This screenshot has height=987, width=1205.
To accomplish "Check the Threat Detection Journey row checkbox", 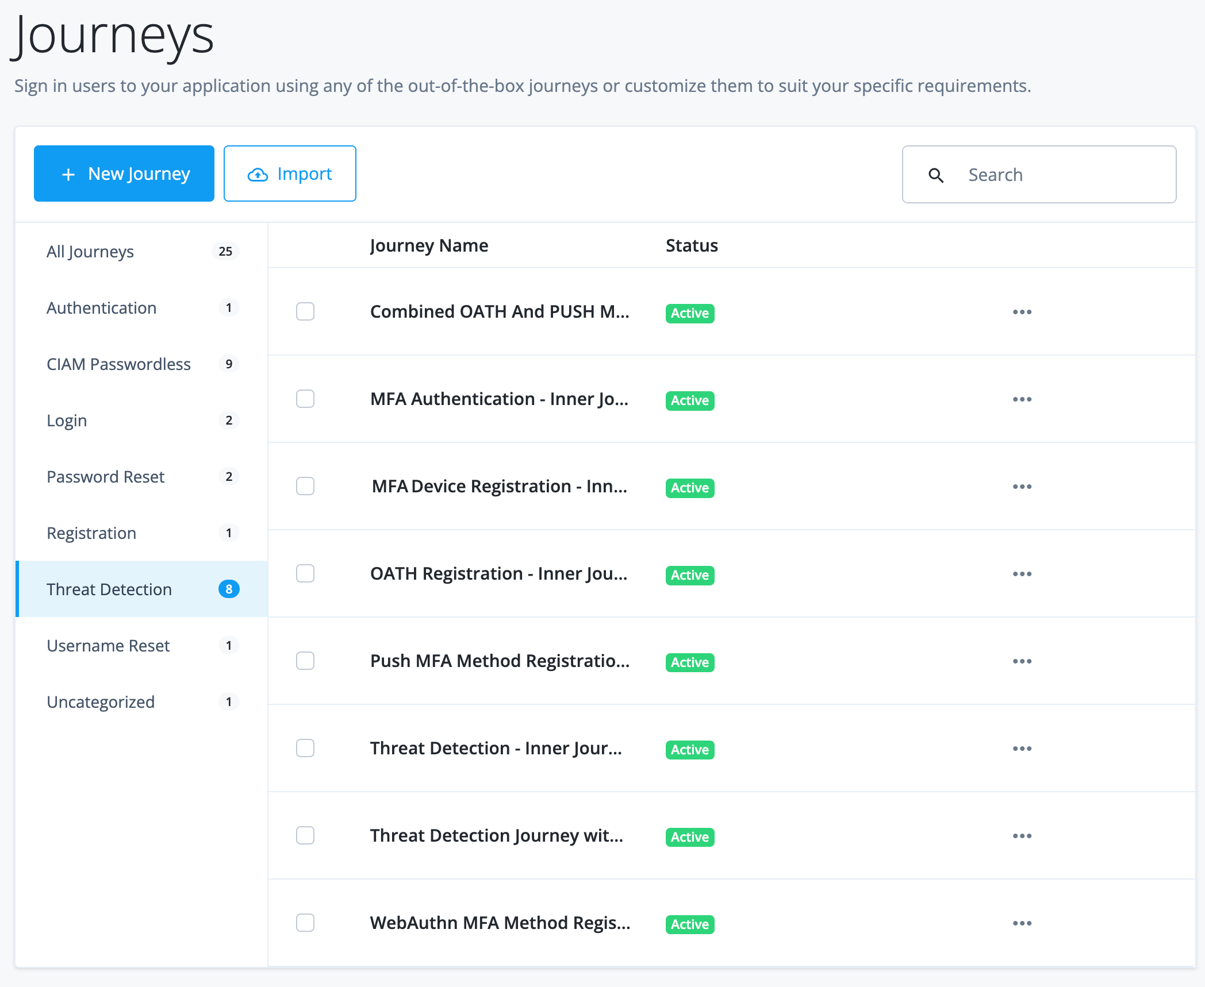I will pos(305,835).
